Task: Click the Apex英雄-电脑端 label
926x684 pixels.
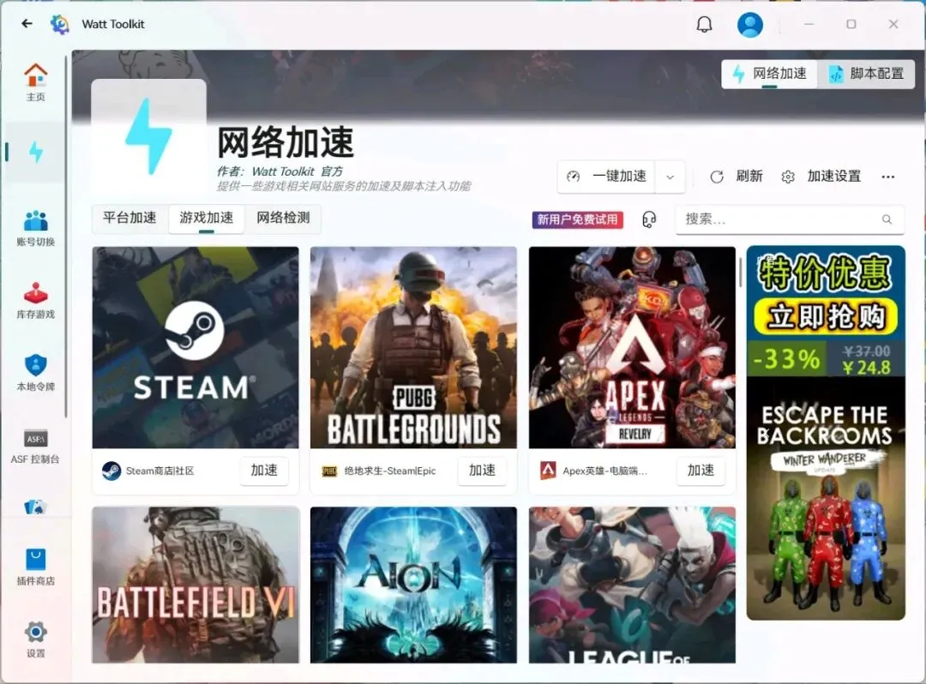Action: coord(604,471)
